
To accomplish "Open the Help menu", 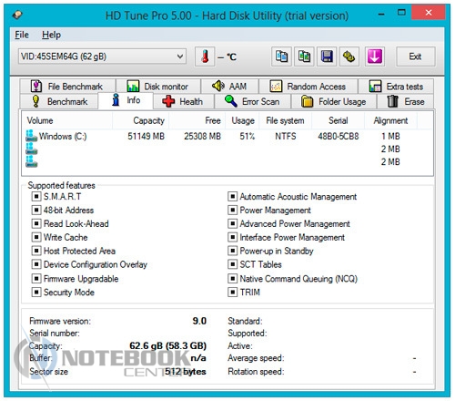I will tap(51, 35).
